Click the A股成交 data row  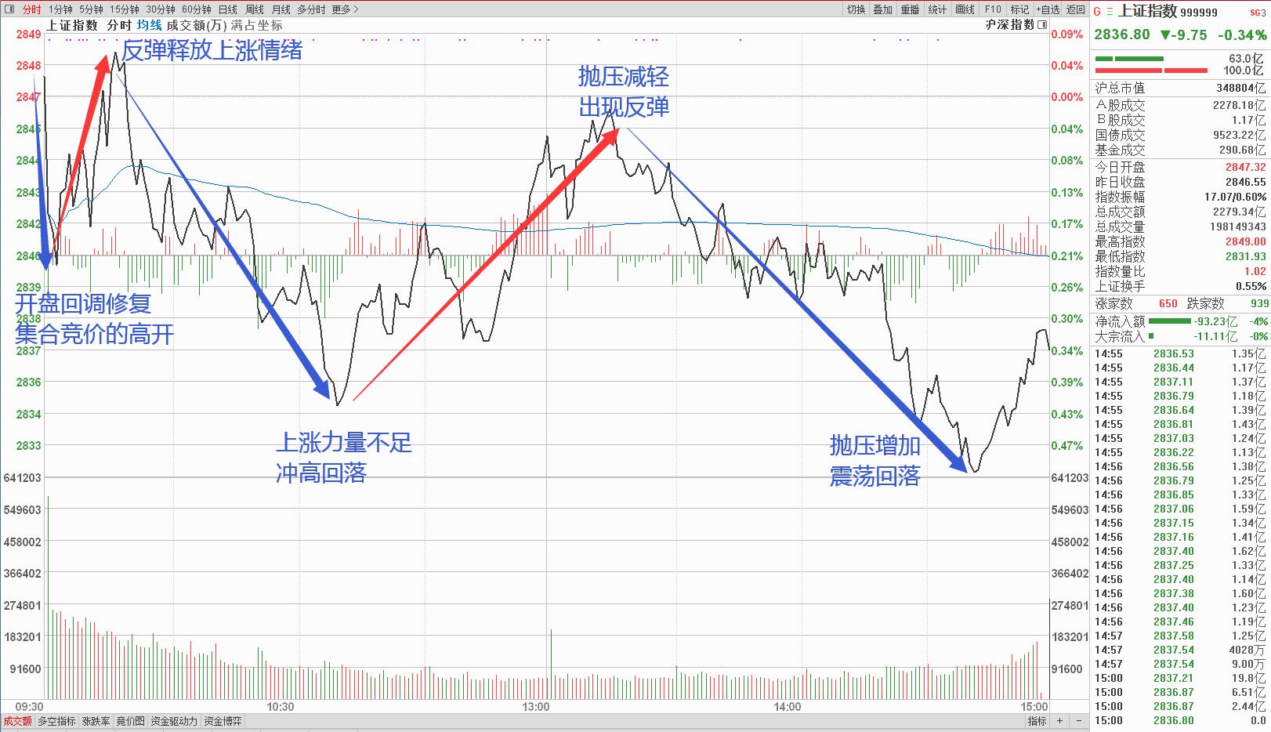[x=1180, y=105]
